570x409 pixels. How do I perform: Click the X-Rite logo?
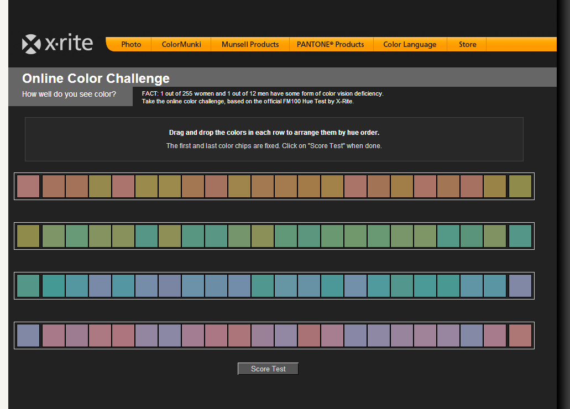click(x=57, y=44)
